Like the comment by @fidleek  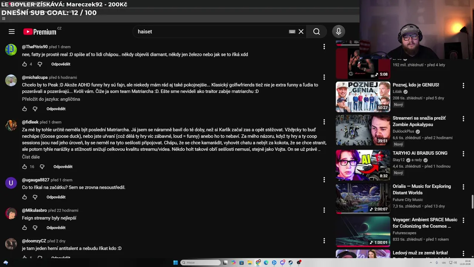click(24, 167)
